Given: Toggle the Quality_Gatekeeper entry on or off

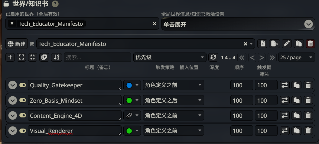Looking at the screenshot, I should click(x=23, y=85).
